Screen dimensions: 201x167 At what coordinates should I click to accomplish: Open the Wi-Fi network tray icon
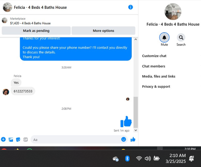click(139, 159)
